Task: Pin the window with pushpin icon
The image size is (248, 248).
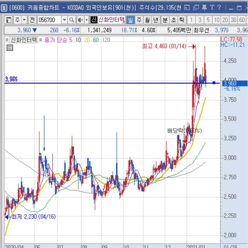Action: pos(204,7)
